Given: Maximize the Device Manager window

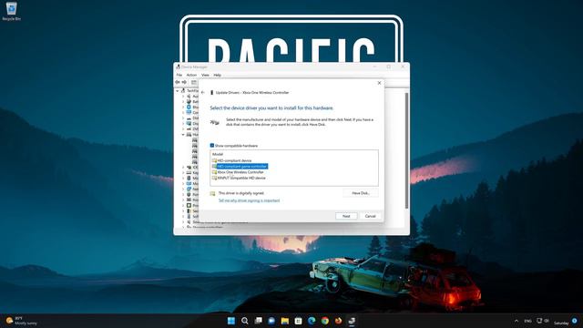Looking at the screenshot, I should point(389,67).
